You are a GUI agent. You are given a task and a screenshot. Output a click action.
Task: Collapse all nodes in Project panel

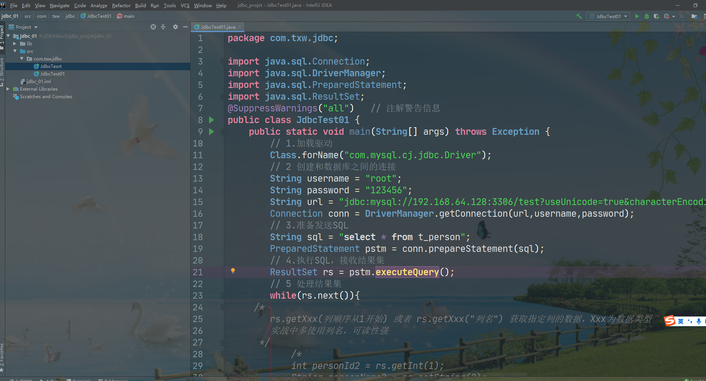click(163, 27)
